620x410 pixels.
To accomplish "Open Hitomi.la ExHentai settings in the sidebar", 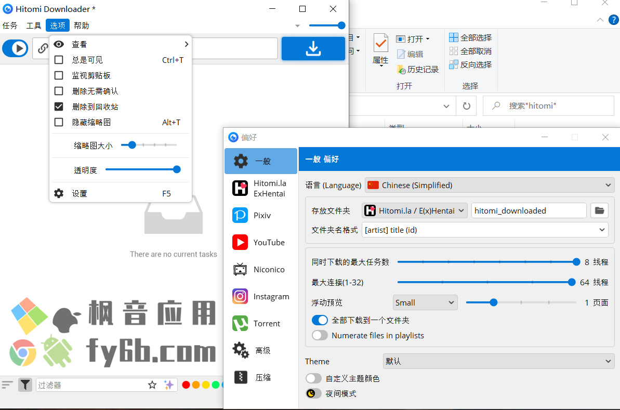I will click(261, 189).
